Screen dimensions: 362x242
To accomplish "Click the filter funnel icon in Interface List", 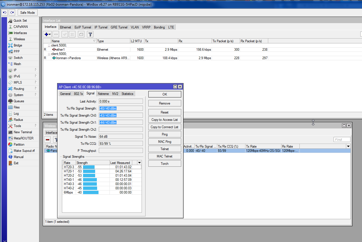I will (x=90, y=34).
